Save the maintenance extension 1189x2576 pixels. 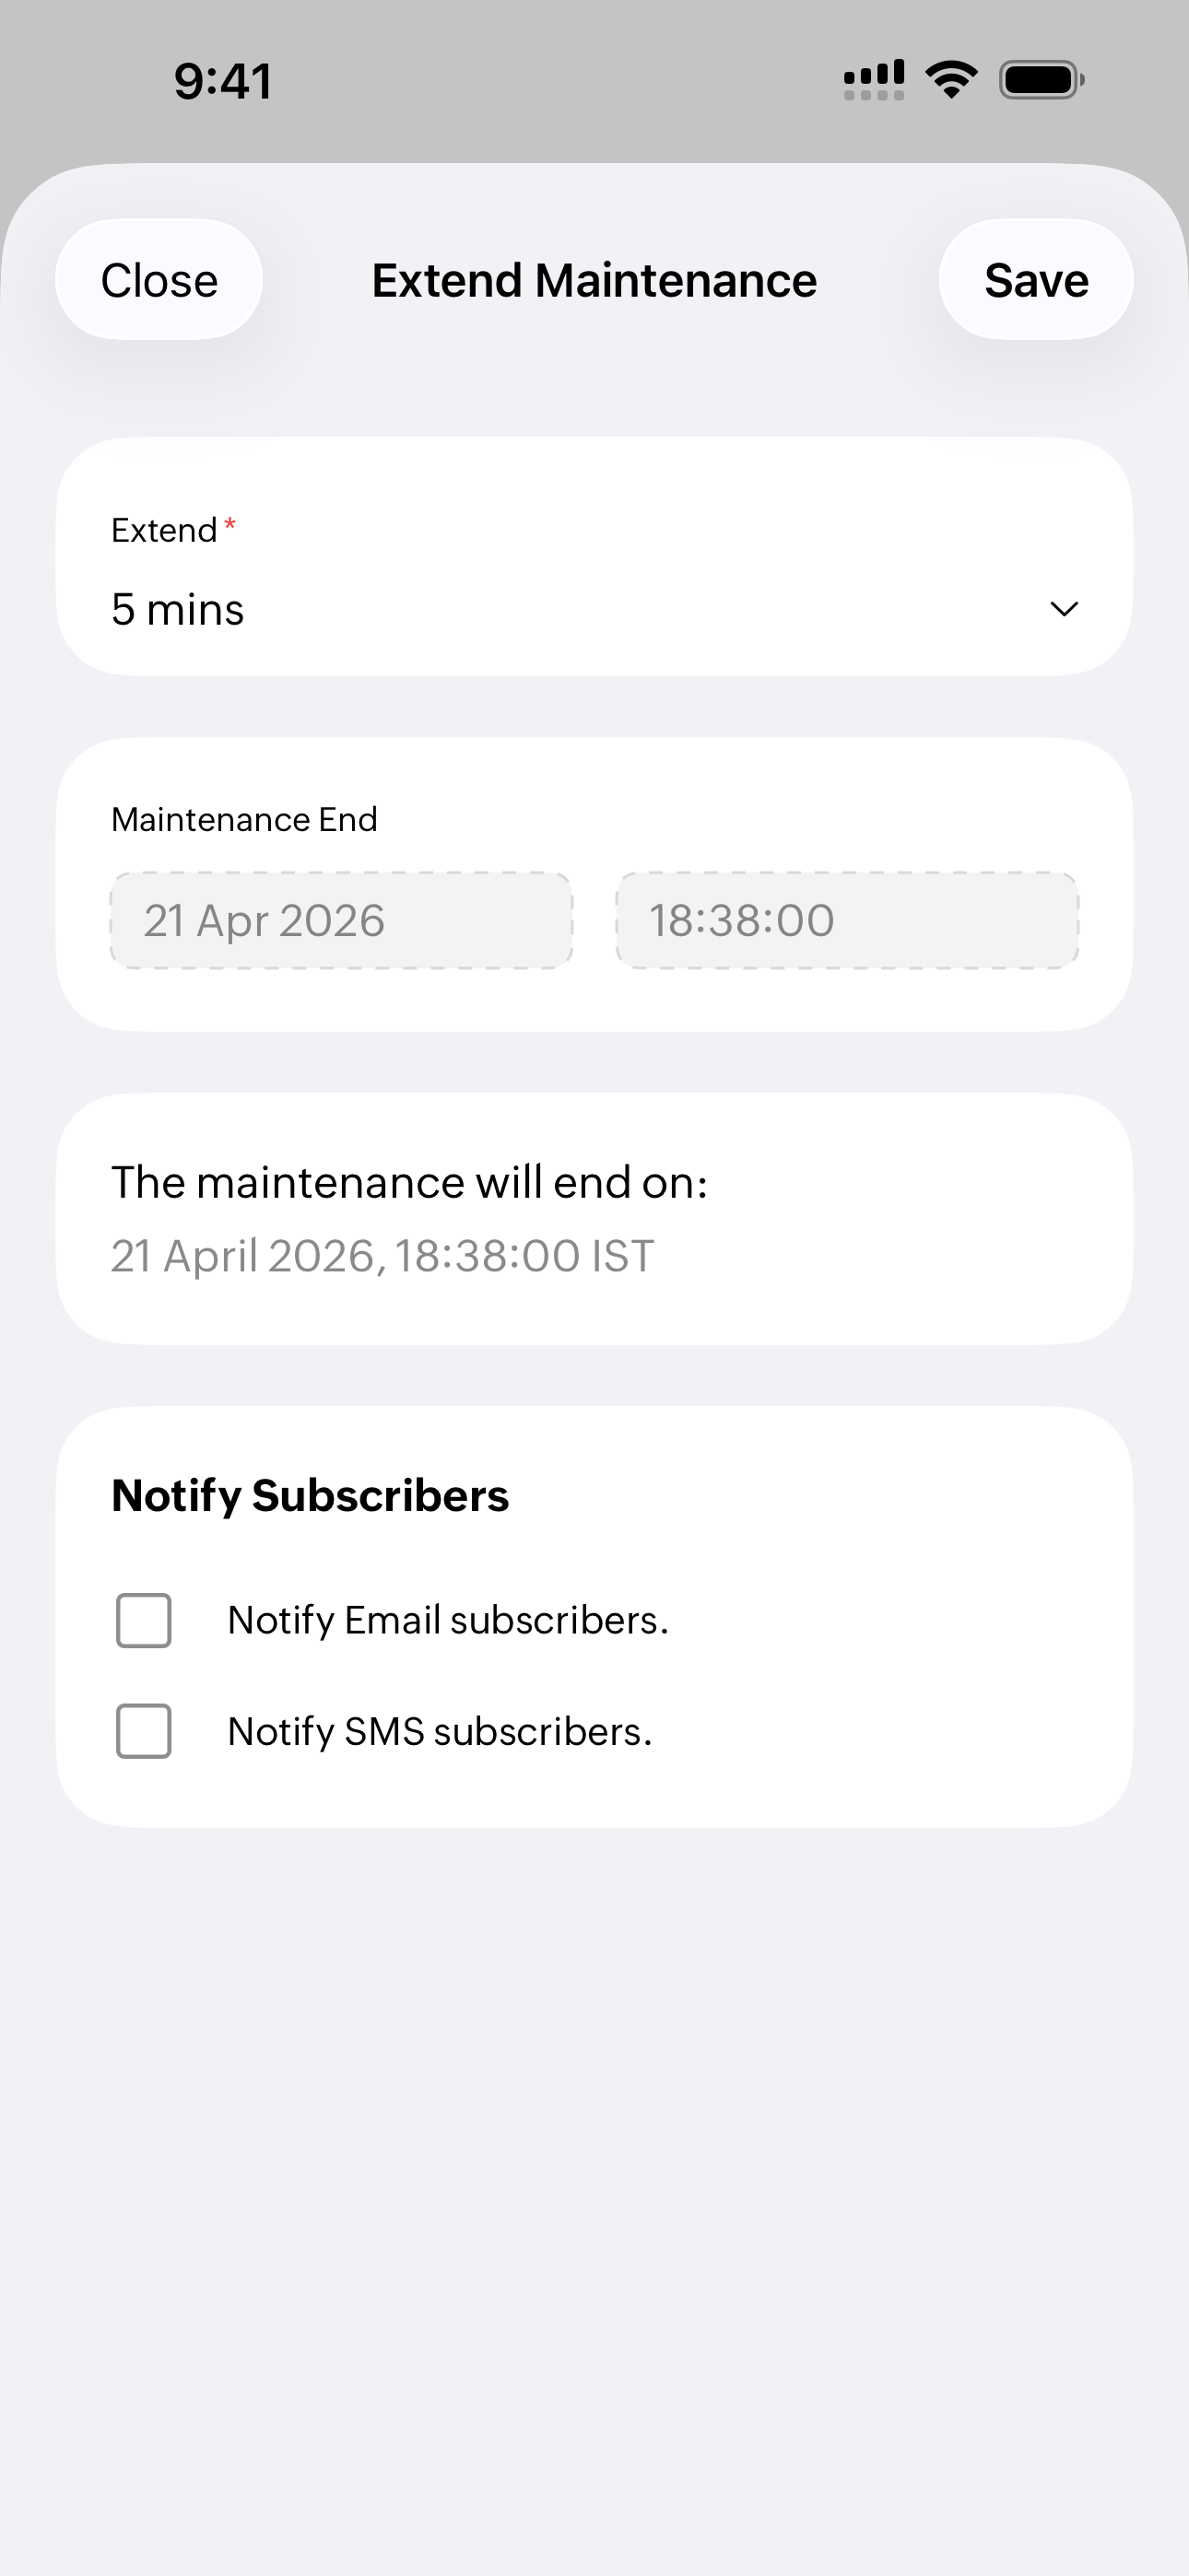[1036, 280]
